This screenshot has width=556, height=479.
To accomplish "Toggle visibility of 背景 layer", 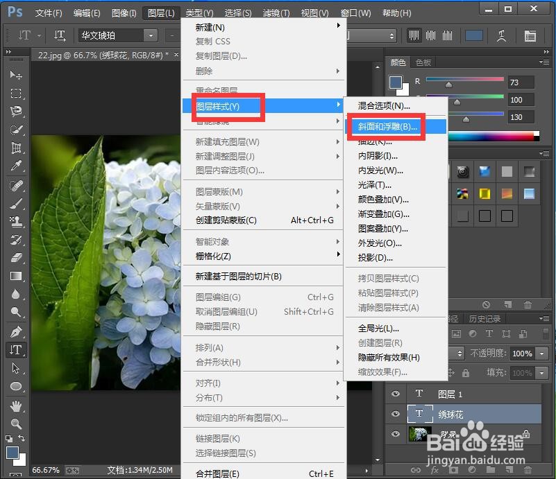I will point(396,434).
